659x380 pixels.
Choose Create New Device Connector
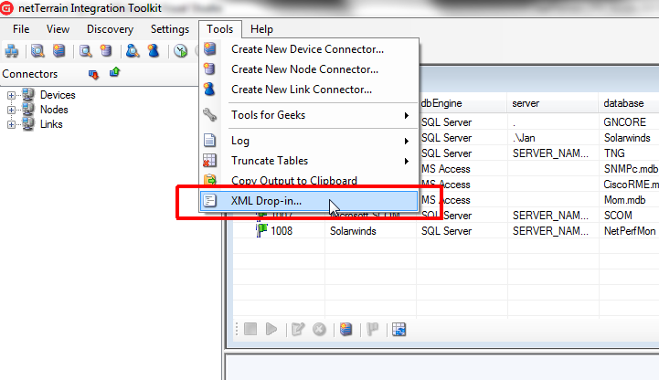pyautogui.click(x=307, y=49)
